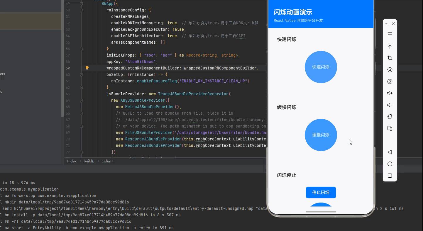Tap the emulator back triangle button
Screen dimensions: 423x231
click(390, 152)
